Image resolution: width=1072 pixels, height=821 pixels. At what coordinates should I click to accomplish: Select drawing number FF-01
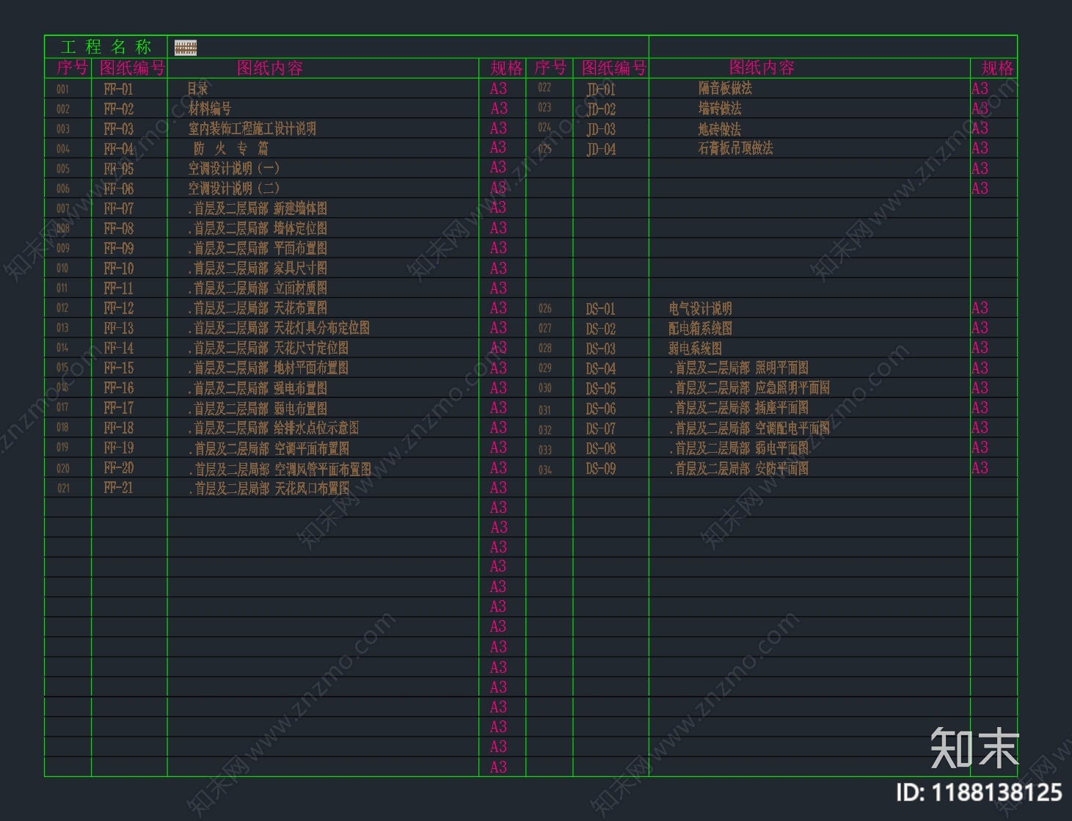119,90
